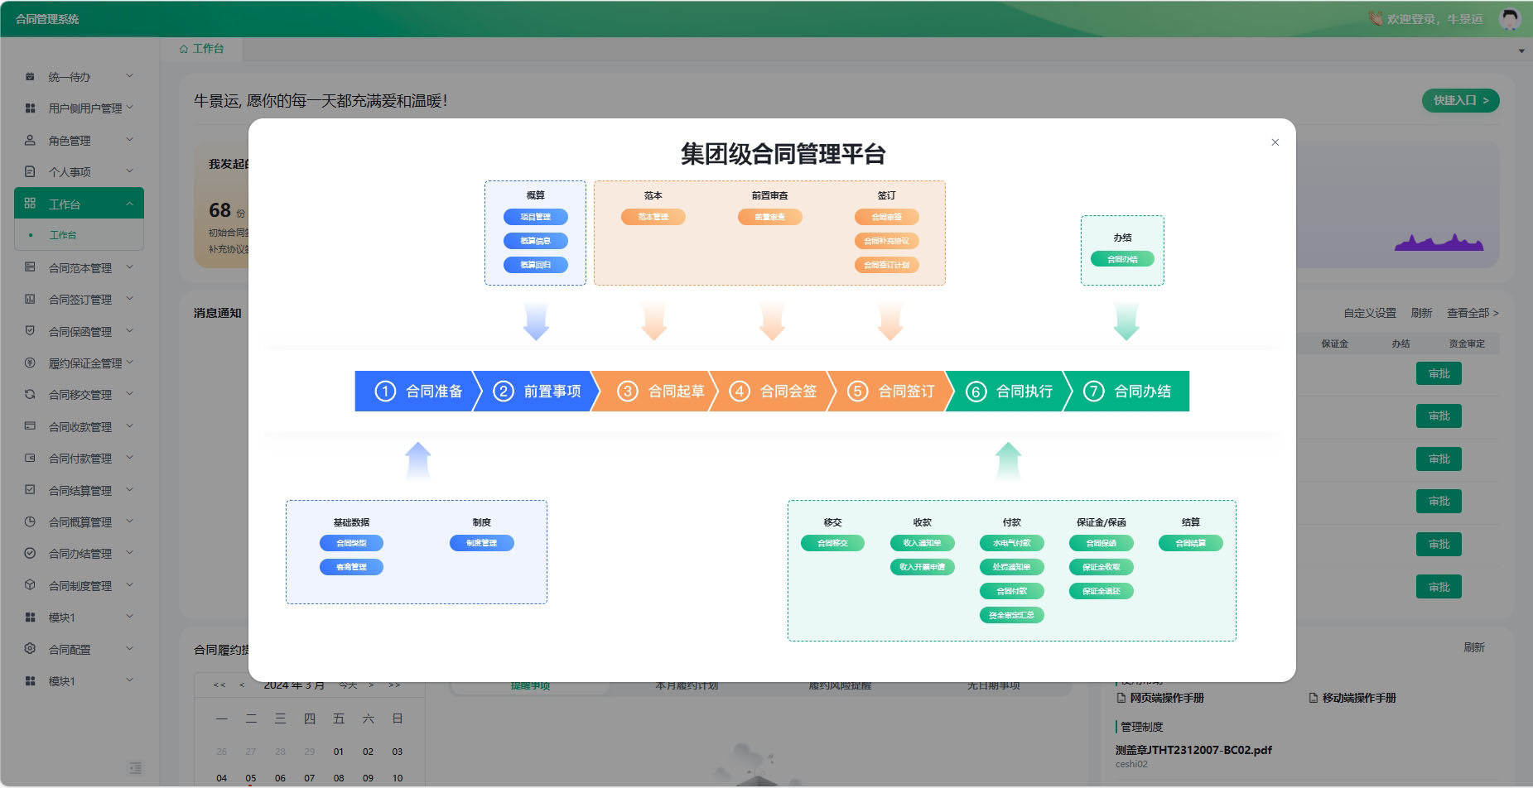The image size is (1533, 788).
Task: Collapse the 工作台 sidebar group chevron
Action: coord(129,204)
